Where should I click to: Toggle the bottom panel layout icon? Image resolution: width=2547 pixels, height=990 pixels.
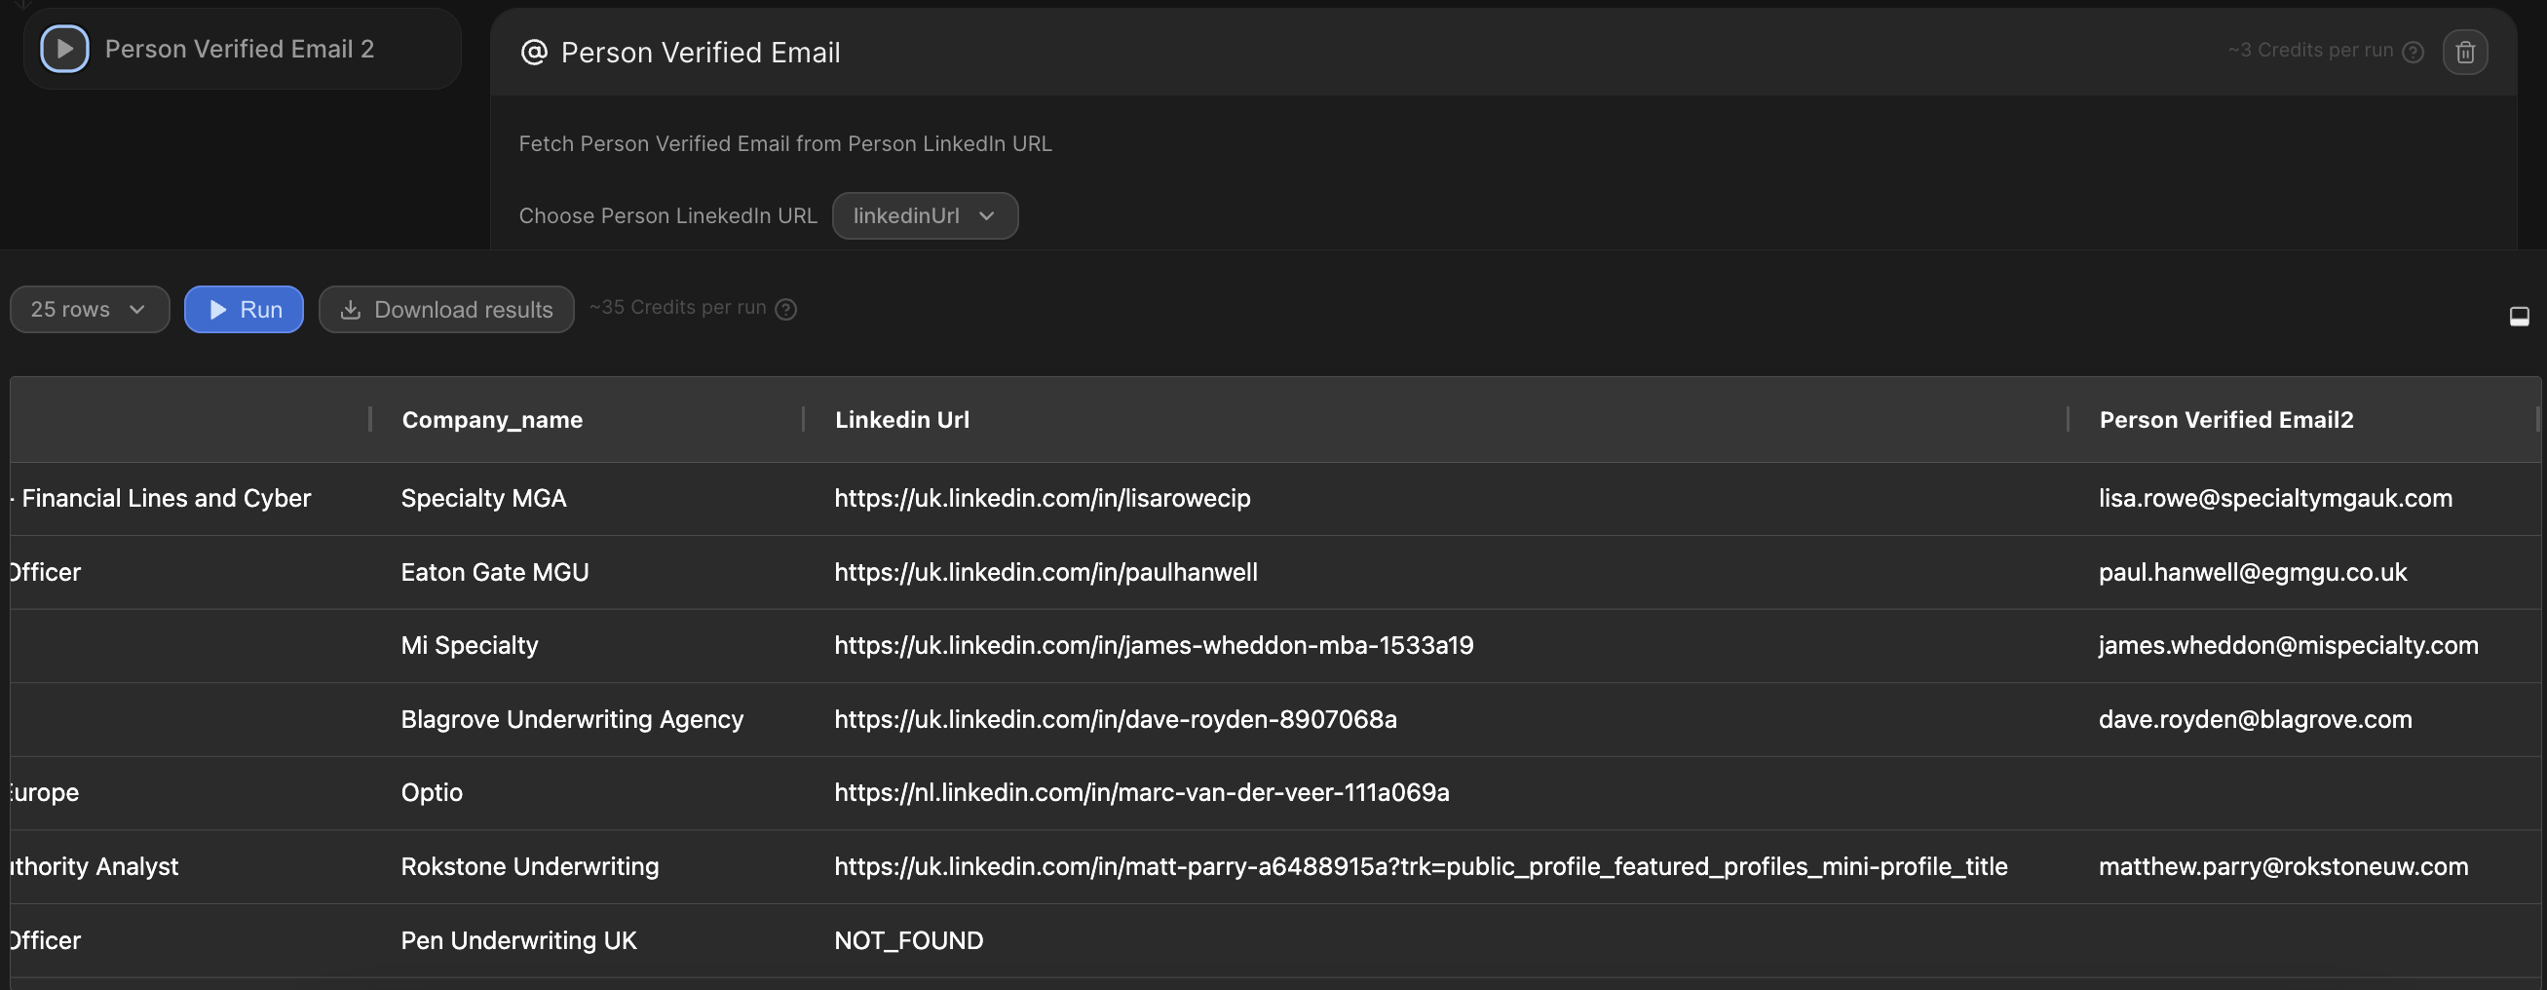point(2520,317)
